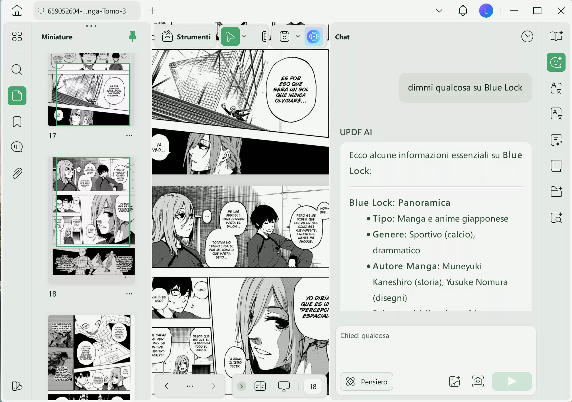
Task: Open options for page 17 thumbnail
Action: (x=129, y=136)
